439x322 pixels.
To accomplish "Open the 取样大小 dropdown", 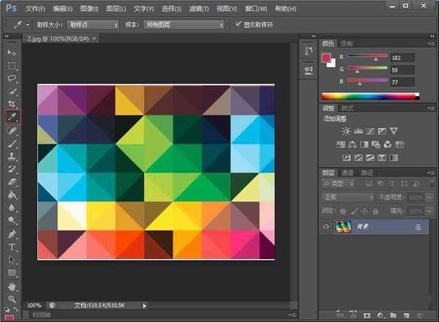I will pyautogui.click(x=92, y=24).
